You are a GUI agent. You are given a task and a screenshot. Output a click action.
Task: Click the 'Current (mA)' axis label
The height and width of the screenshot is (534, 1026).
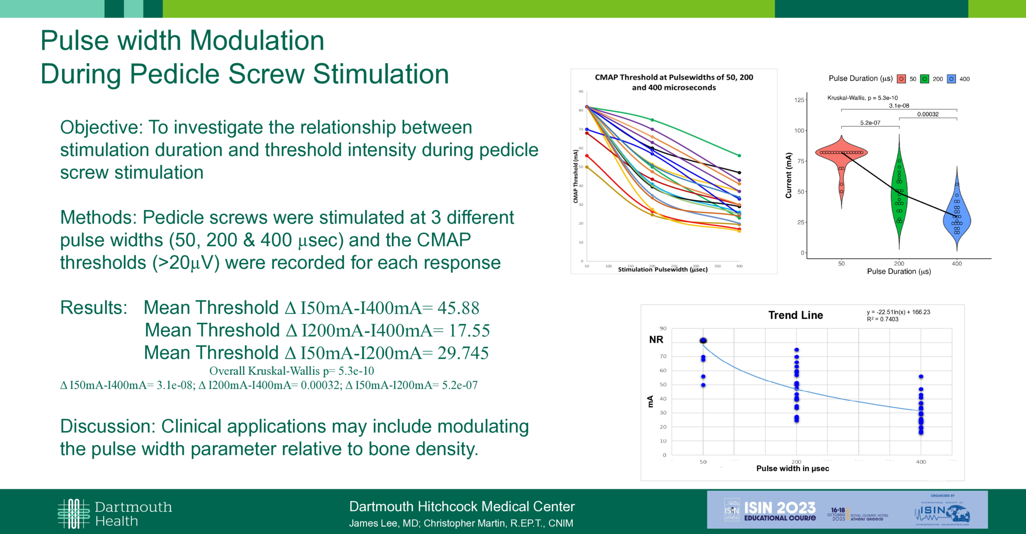789,175
